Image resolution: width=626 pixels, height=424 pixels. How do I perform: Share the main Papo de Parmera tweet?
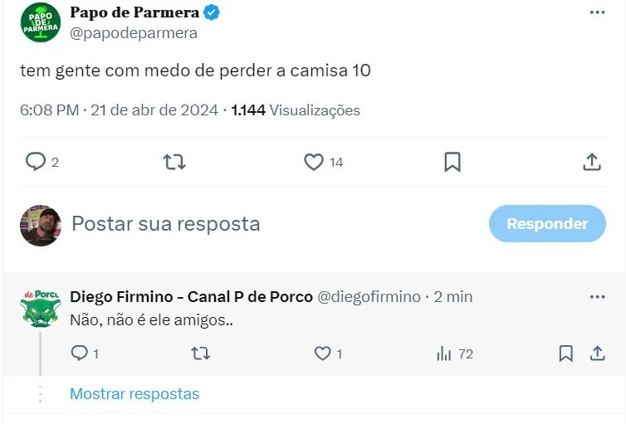[591, 162]
